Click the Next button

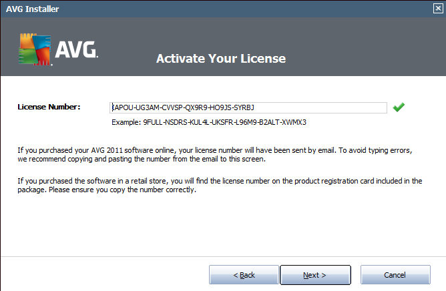(315, 275)
